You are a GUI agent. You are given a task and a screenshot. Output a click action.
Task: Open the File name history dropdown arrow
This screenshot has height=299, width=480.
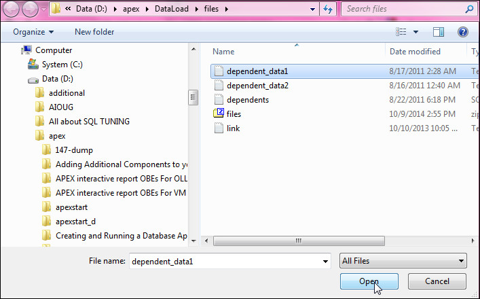pos(325,262)
